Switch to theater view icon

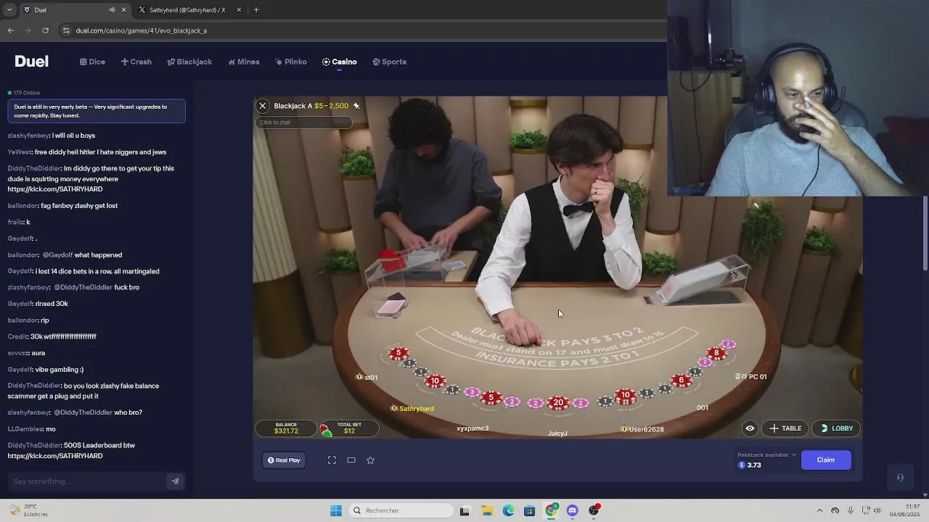tap(351, 460)
